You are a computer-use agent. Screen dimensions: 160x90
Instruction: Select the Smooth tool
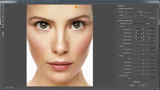(x=3, y=11)
